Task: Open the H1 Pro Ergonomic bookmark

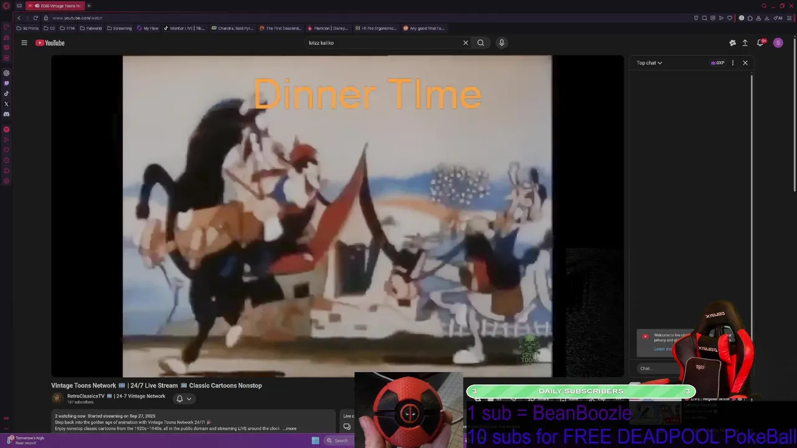Action: (x=375, y=28)
